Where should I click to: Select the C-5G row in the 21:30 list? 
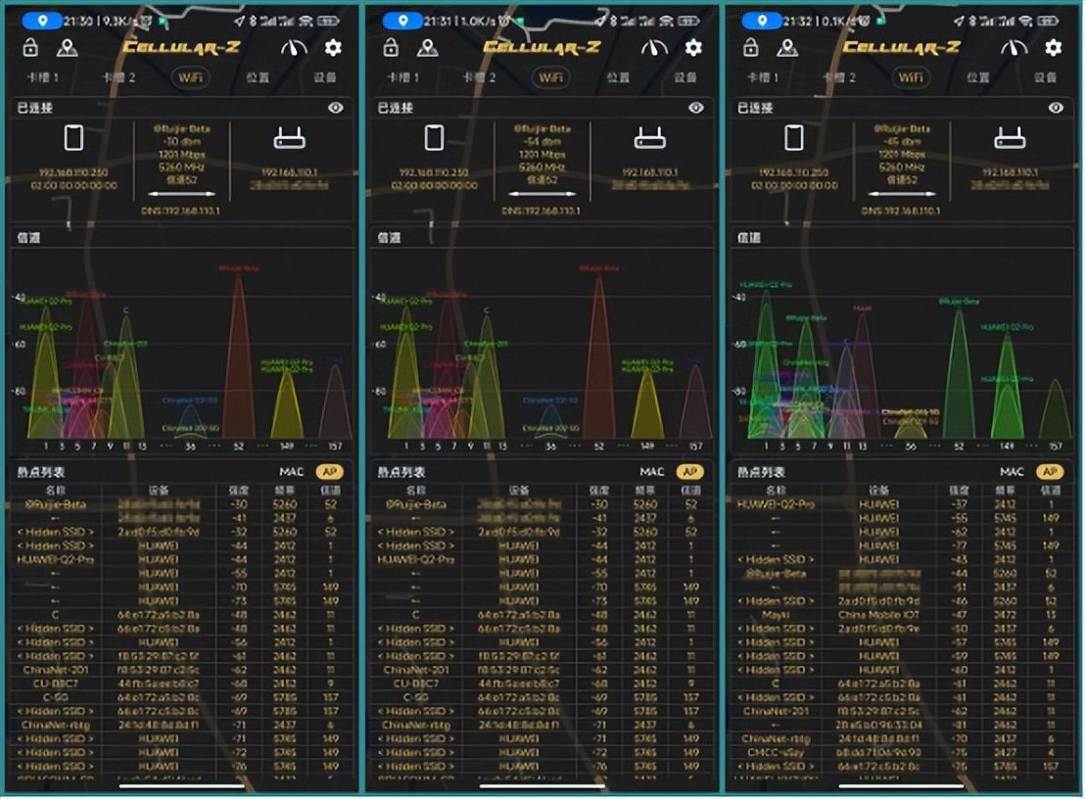[182, 697]
